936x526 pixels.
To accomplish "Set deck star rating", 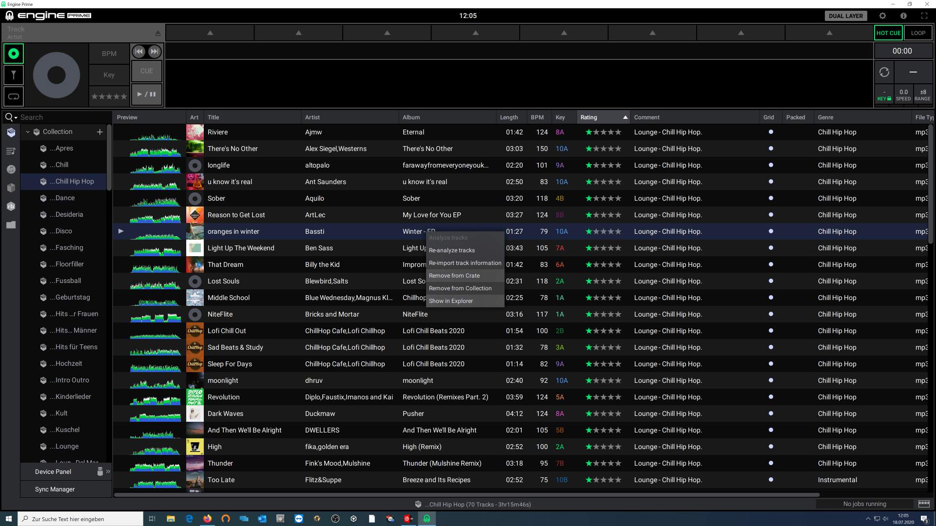I will coord(109,96).
